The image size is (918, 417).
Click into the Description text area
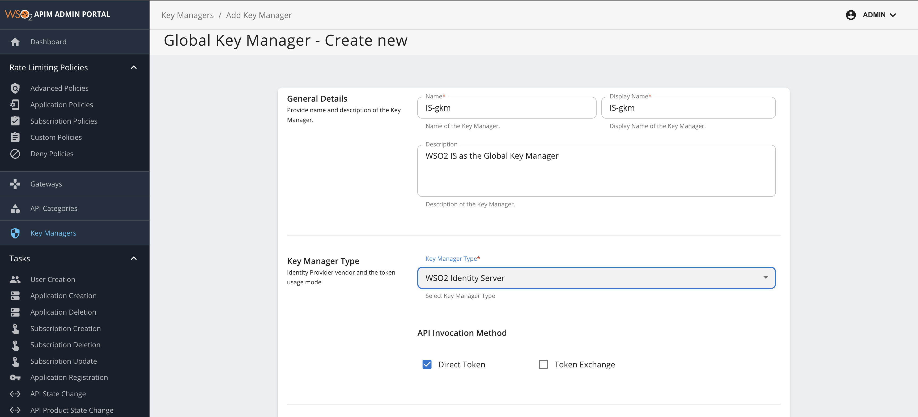pyautogui.click(x=596, y=171)
